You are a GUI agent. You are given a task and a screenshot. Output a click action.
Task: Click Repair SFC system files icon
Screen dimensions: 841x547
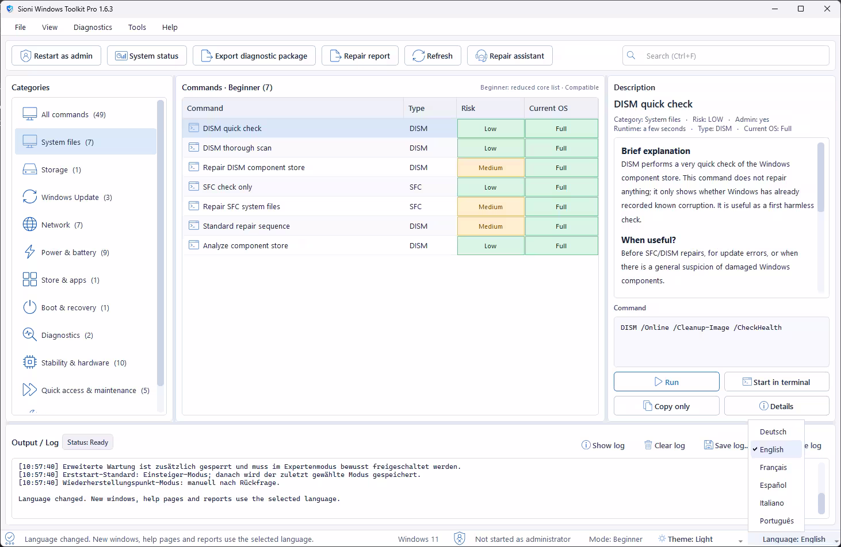point(194,206)
